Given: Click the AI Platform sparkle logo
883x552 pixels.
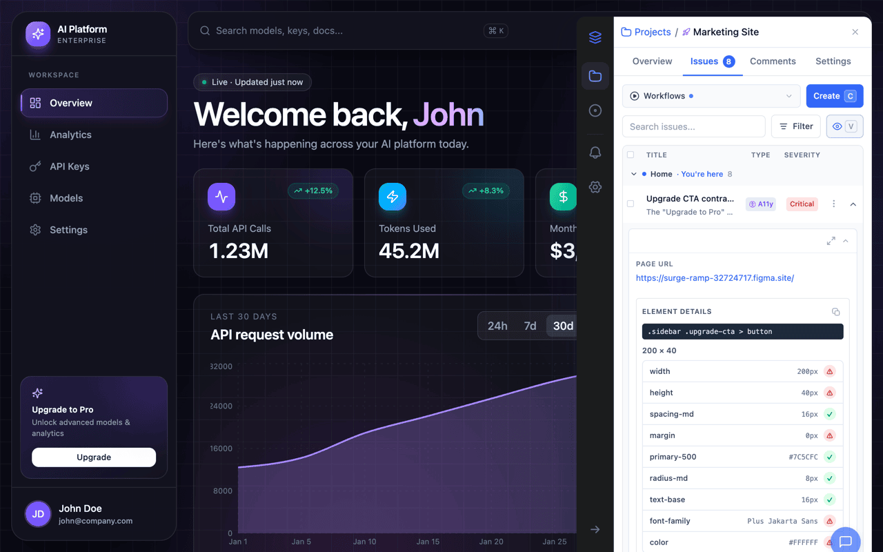Looking at the screenshot, I should pos(38,34).
